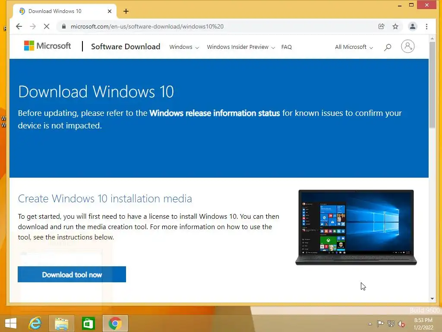Click scrollbar up arrow
The width and height of the screenshot is (442, 332).
432,38
